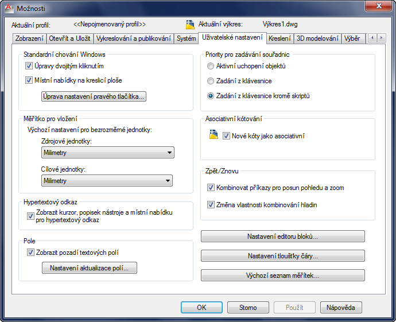The image size is (396, 322).
Task: Open the Otevřít a Uložit tab
Action: pos(69,38)
